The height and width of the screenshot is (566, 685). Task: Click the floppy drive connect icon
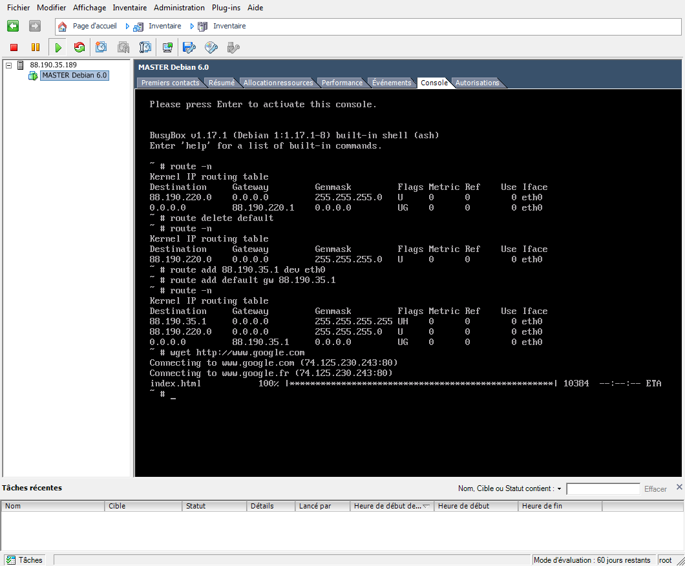coord(189,47)
